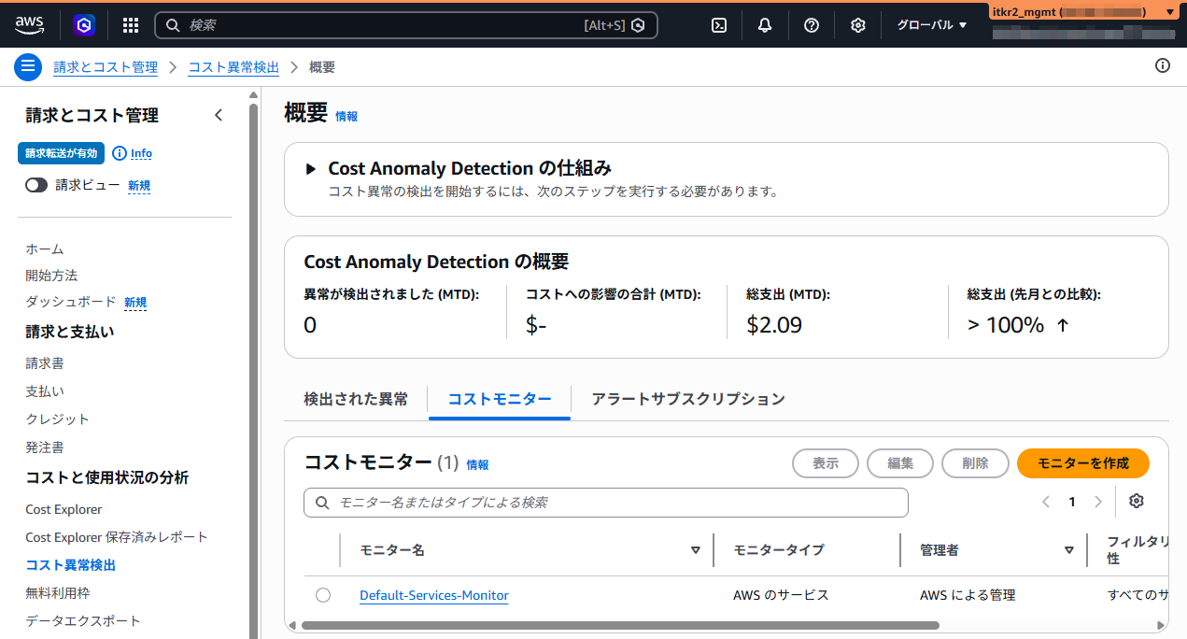Open the help question mark icon
This screenshot has height=639, width=1187.
pyautogui.click(x=812, y=25)
